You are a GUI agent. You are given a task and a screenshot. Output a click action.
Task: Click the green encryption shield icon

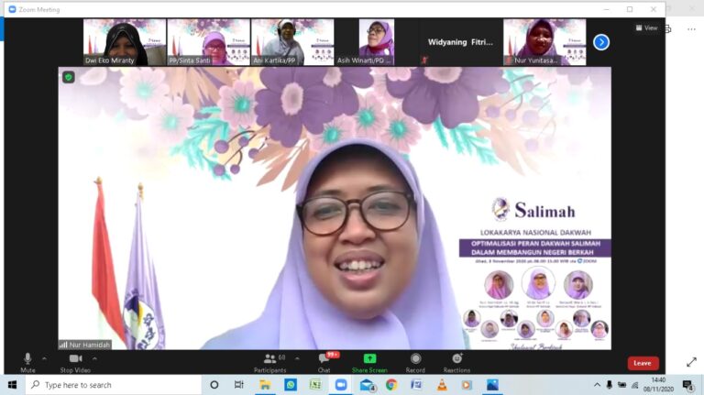[68, 77]
